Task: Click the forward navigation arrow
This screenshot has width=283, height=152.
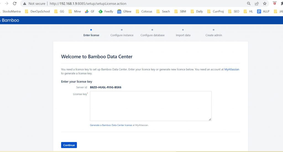Action: coord(6,4)
